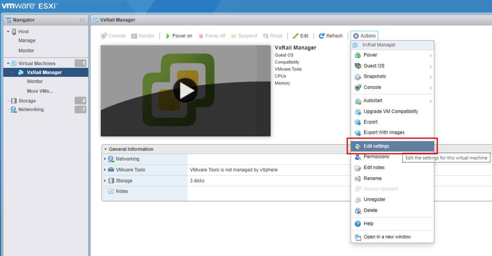Click the Export With Images icon

(358, 132)
